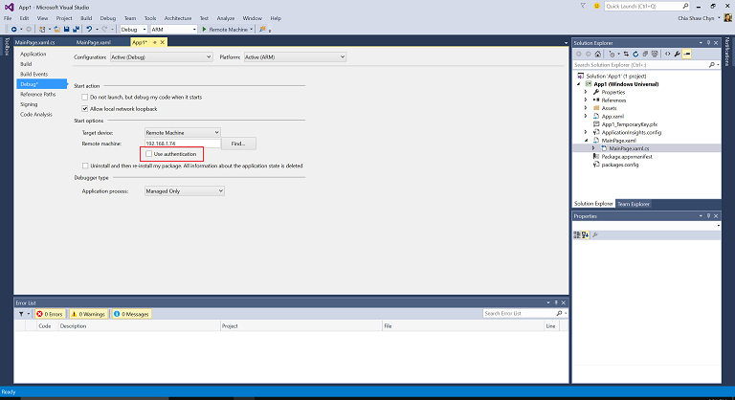This screenshot has height=400, width=735.
Task: Click the Property Pages wrench in Properties panel
Action: [x=595, y=235]
